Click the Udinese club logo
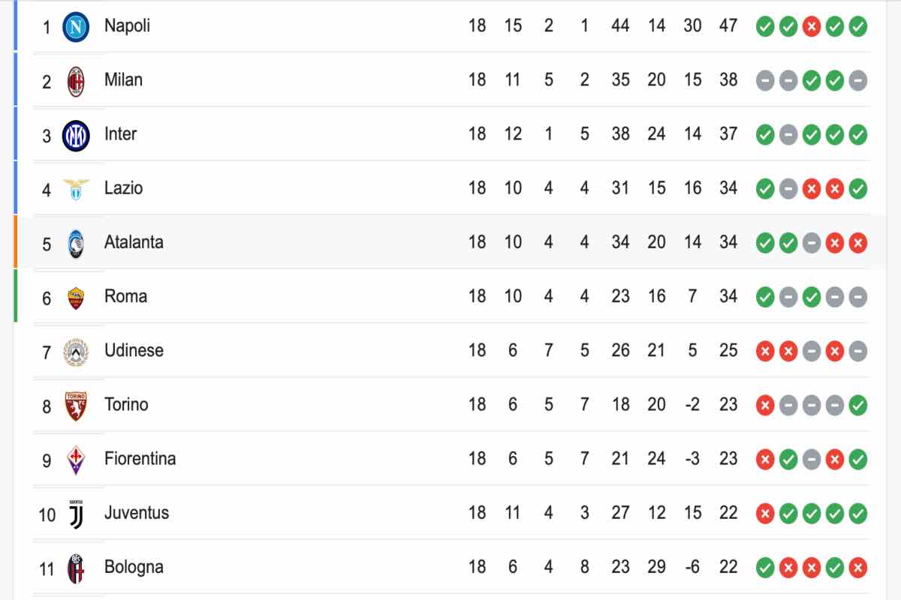Image resolution: width=901 pixels, height=600 pixels. pos(76,352)
